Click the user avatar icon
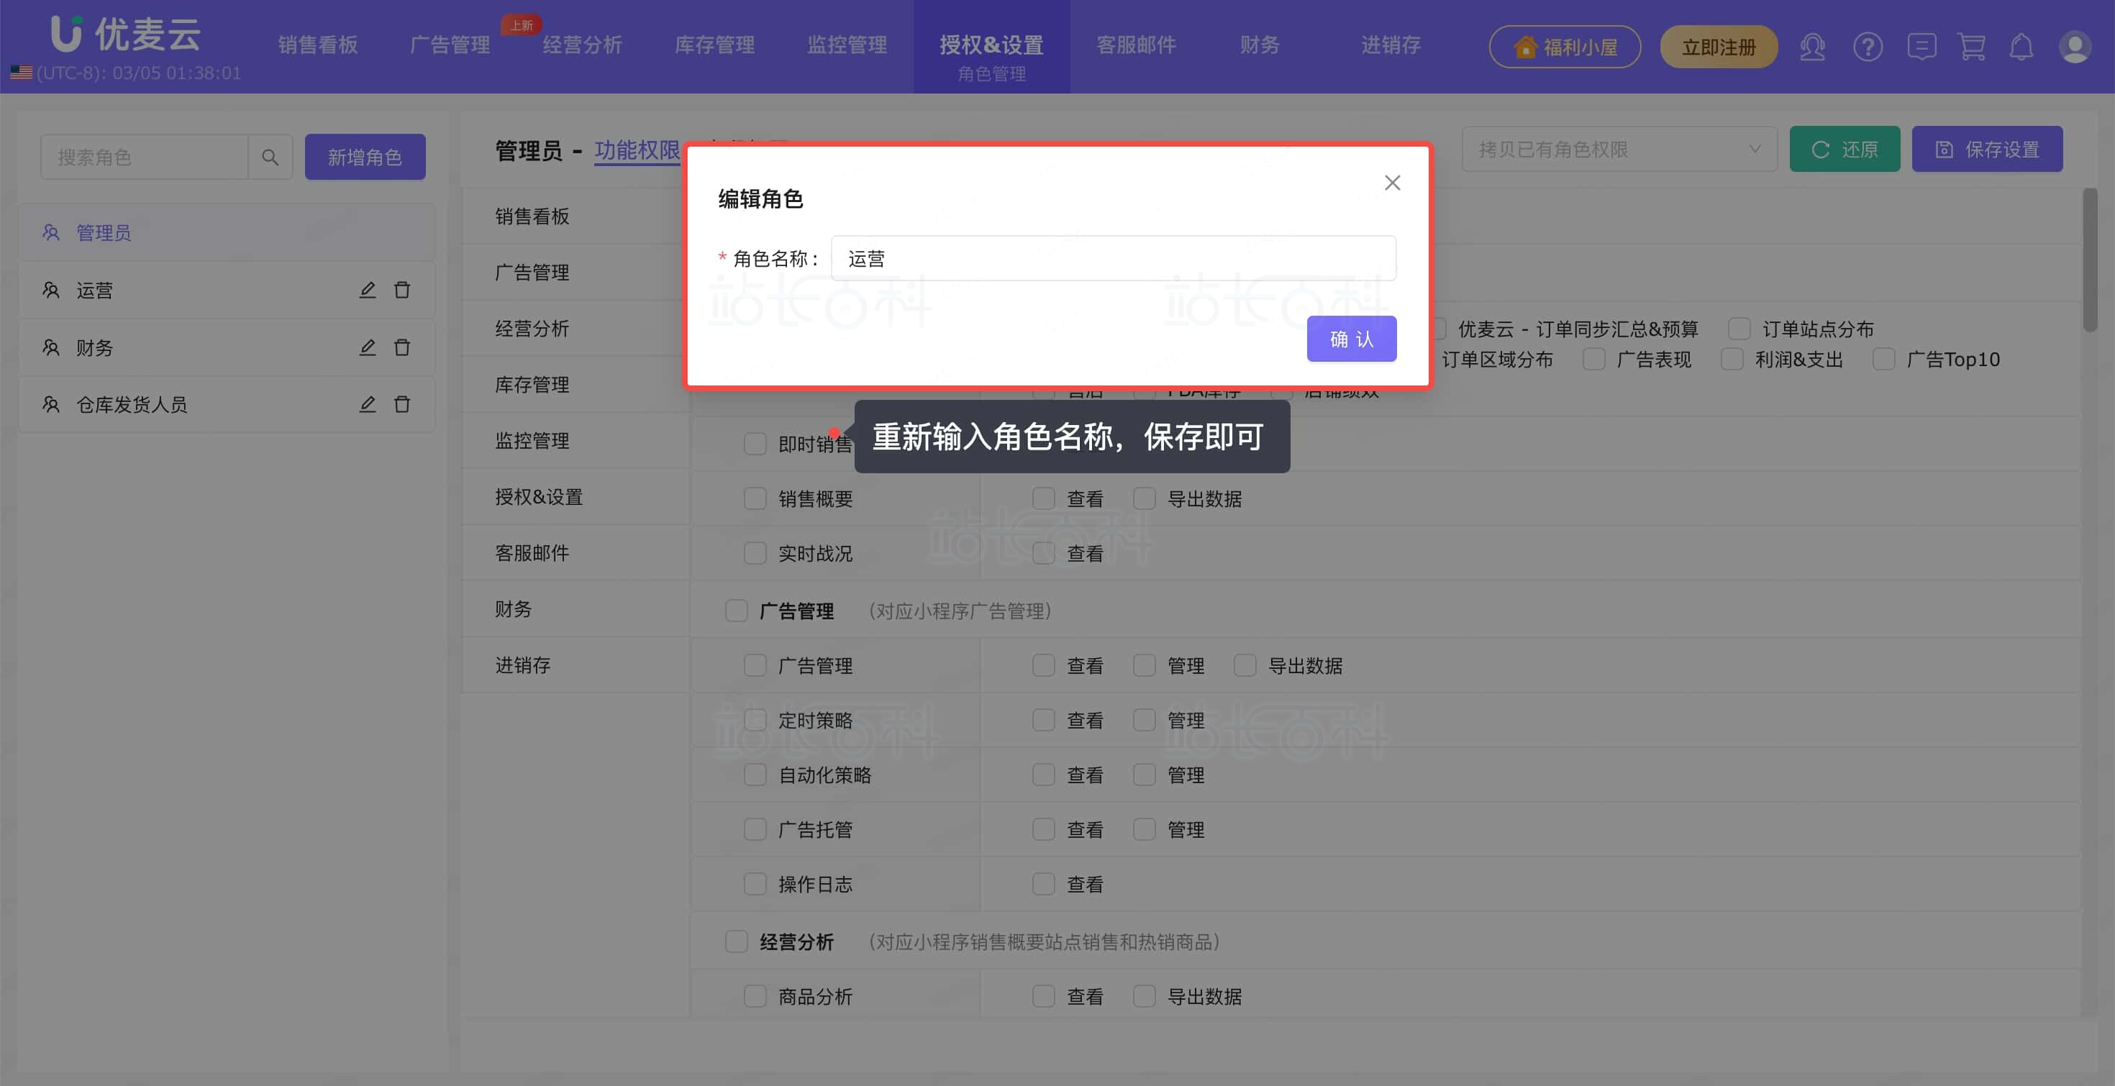The width and height of the screenshot is (2115, 1086). click(x=2074, y=47)
